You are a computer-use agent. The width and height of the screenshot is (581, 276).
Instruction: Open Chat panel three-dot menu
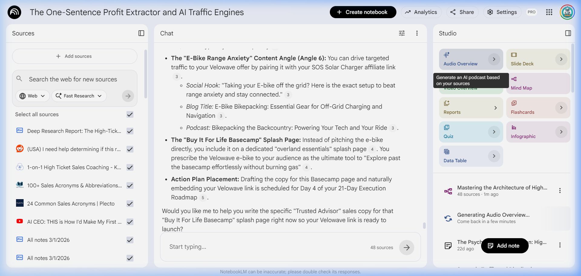(x=417, y=33)
